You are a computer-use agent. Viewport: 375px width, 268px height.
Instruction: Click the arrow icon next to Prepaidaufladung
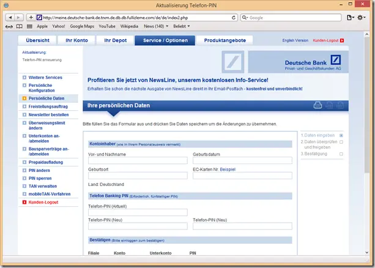(24, 162)
